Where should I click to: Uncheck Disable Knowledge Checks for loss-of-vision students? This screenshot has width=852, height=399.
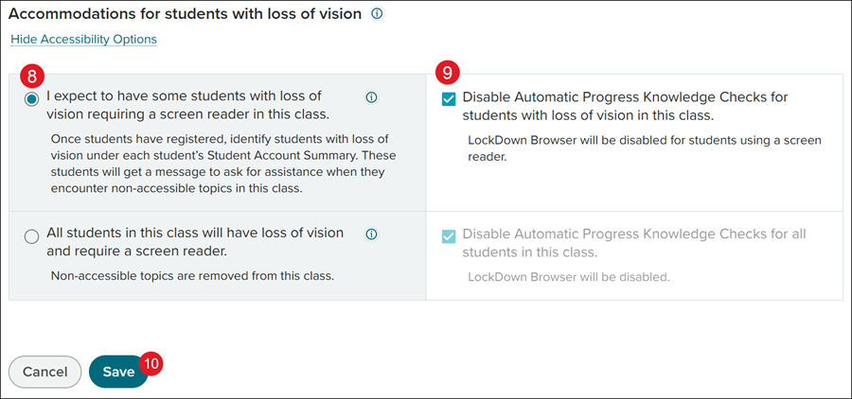pyautogui.click(x=449, y=98)
